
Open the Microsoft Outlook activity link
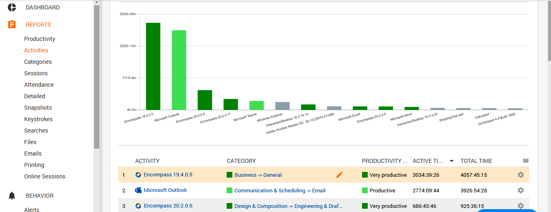[165, 190]
